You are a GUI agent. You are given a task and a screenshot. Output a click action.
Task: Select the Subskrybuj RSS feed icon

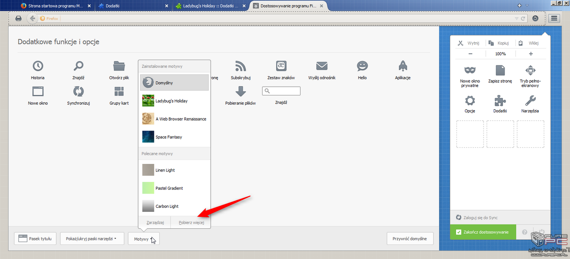(x=241, y=66)
